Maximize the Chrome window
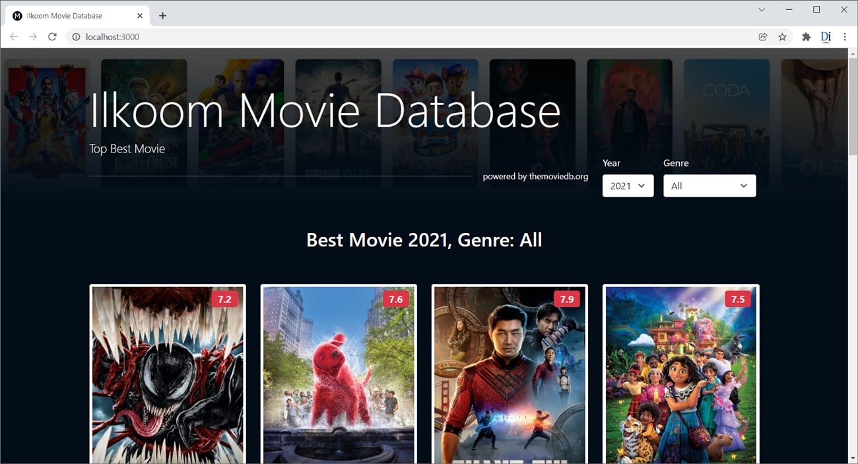Viewport: 858px width, 464px height. (x=816, y=10)
